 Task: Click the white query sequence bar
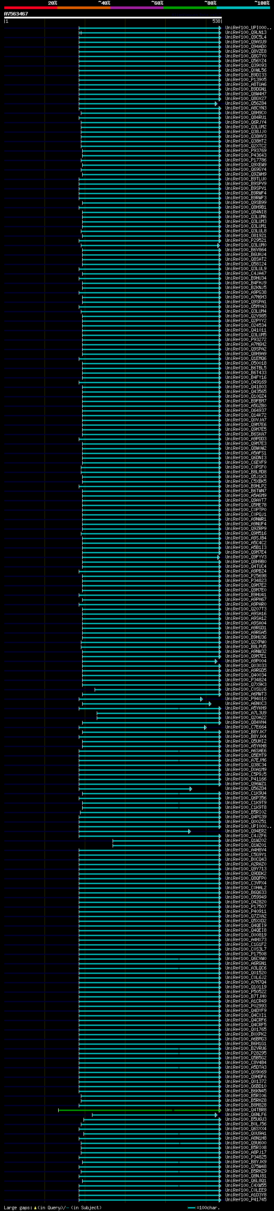coord(113,17)
